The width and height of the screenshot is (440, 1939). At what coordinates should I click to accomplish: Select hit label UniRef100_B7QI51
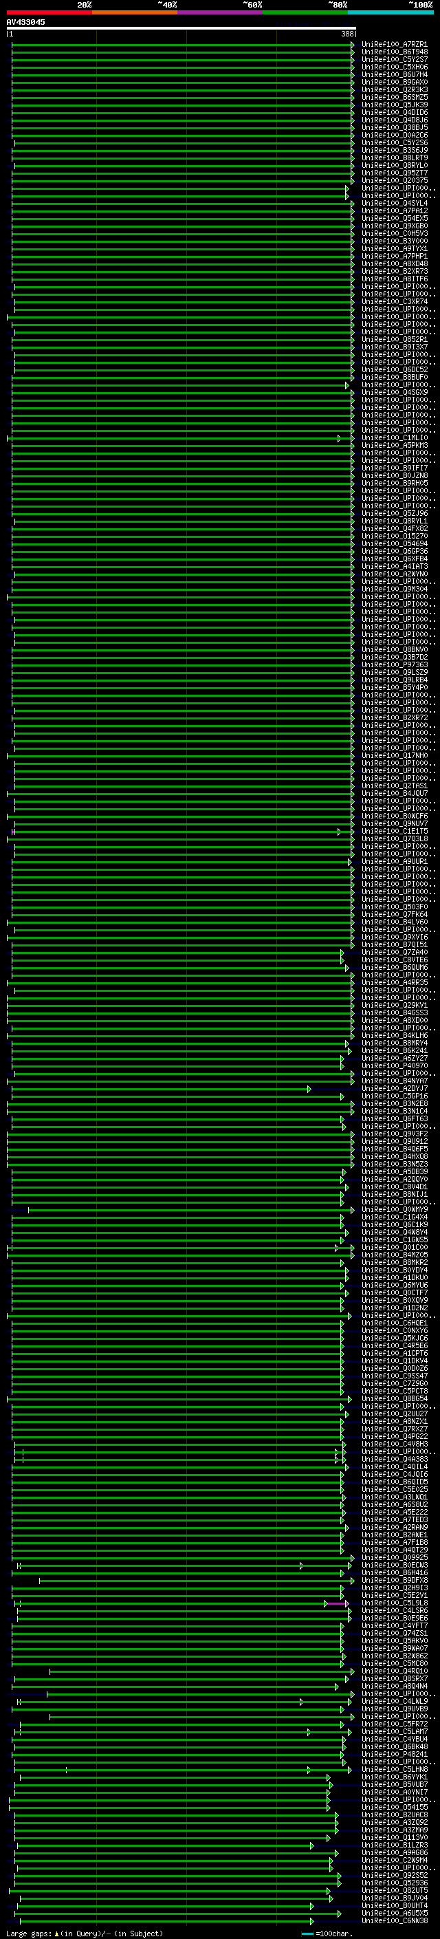[x=394, y=944]
